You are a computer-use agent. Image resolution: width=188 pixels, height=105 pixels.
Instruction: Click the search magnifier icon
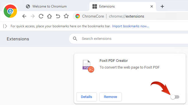[75, 39]
